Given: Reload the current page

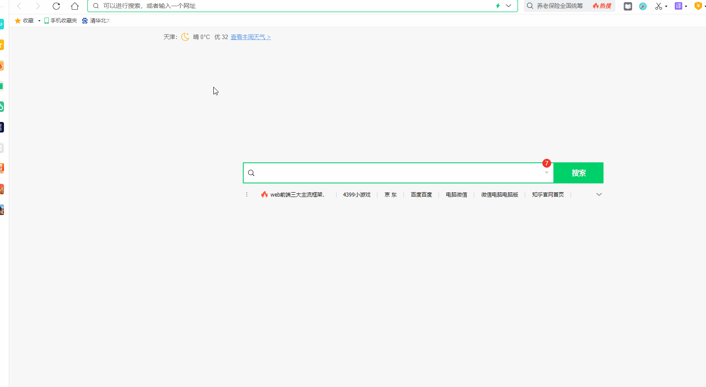Looking at the screenshot, I should tap(56, 6).
